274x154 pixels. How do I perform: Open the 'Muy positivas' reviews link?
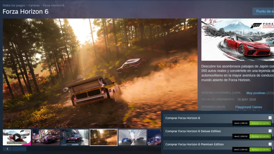256,93
